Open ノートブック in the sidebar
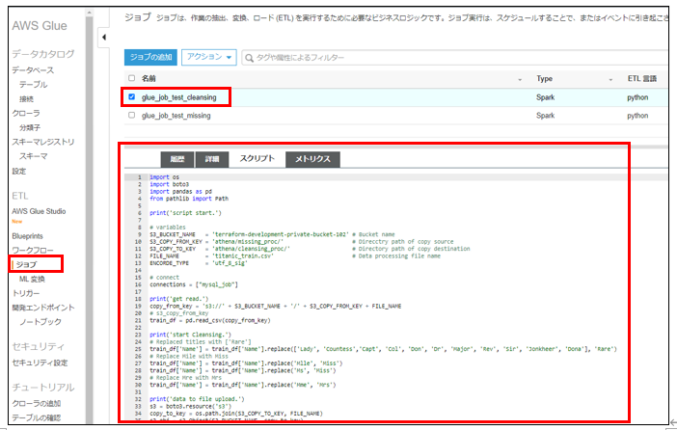The image size is (677, 430). tap(41, 322)
